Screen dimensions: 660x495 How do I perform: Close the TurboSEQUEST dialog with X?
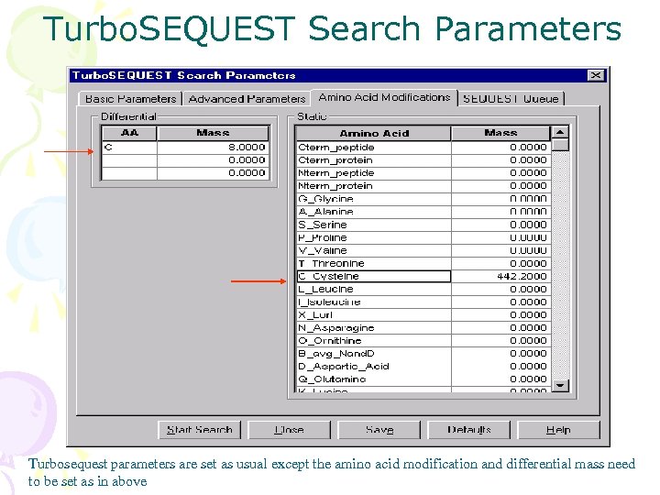coord(596,75)
